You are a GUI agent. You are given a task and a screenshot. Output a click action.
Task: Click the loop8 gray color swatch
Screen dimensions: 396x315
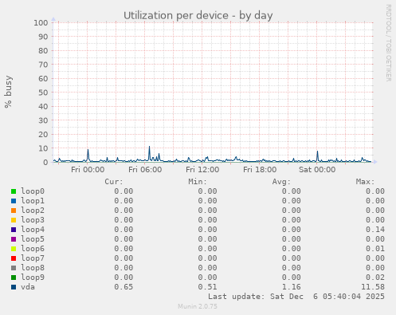click(x=14, y=268)
